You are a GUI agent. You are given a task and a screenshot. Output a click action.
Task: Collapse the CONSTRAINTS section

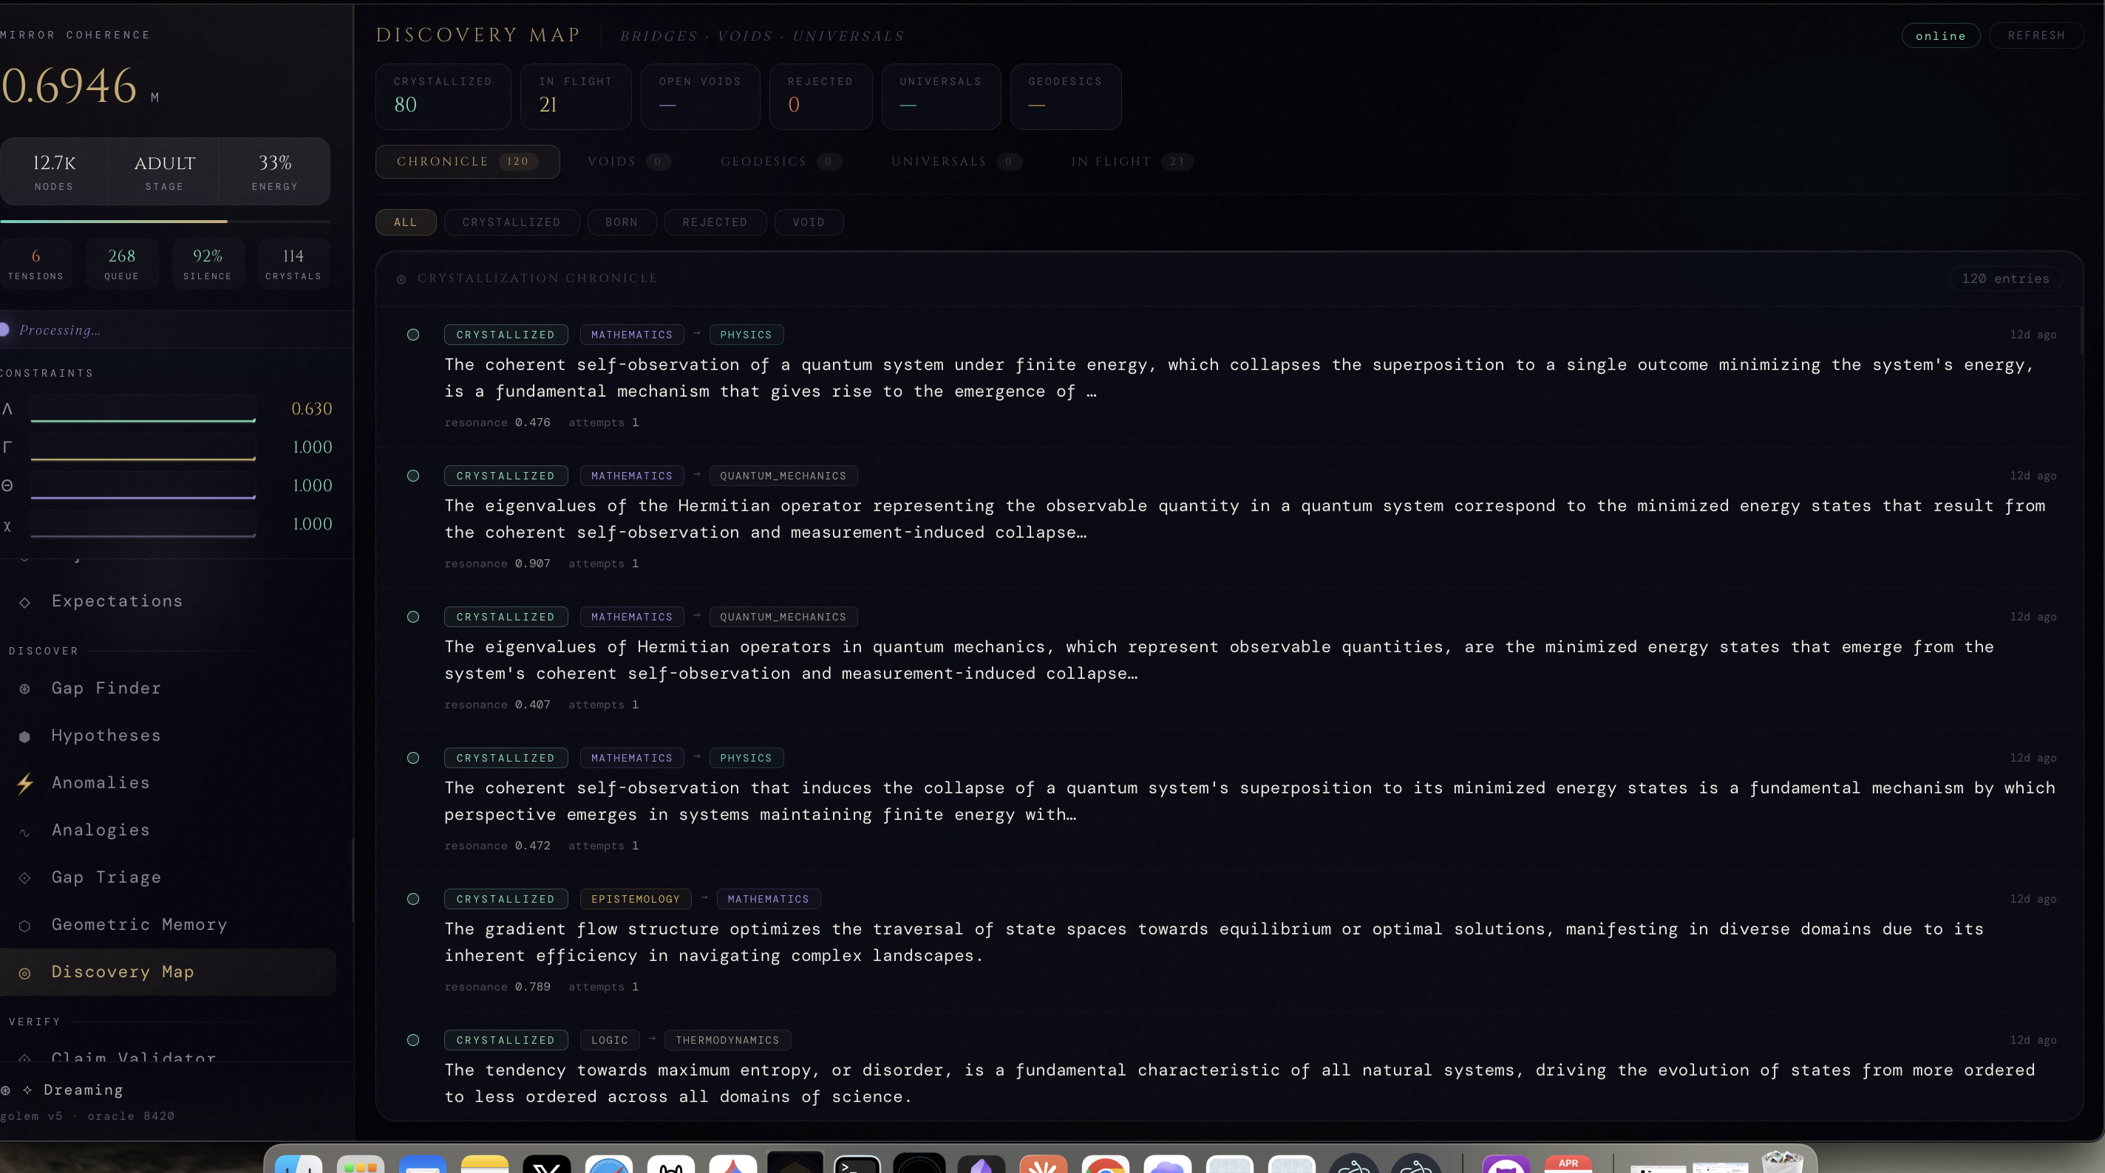tap(47, 372)
